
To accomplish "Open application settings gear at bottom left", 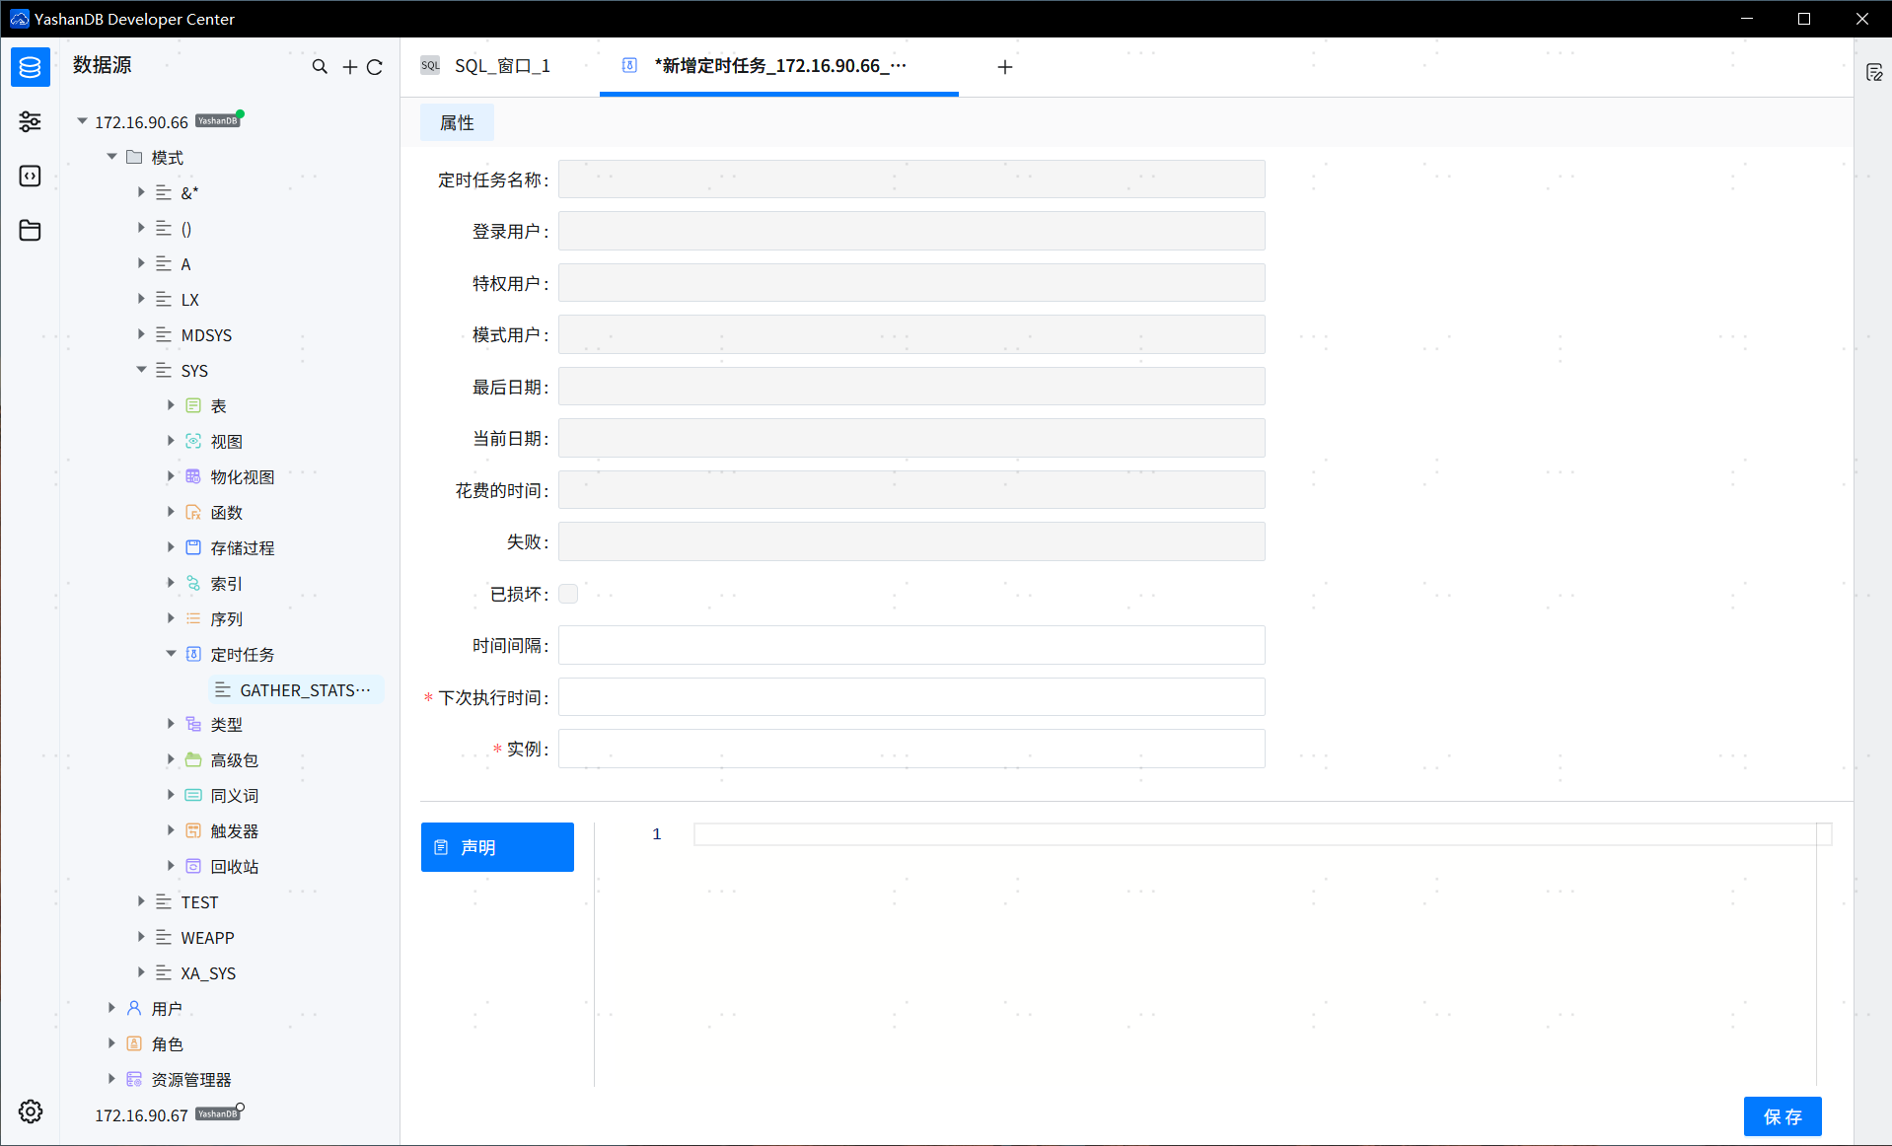I will [x=30, y=1111].
